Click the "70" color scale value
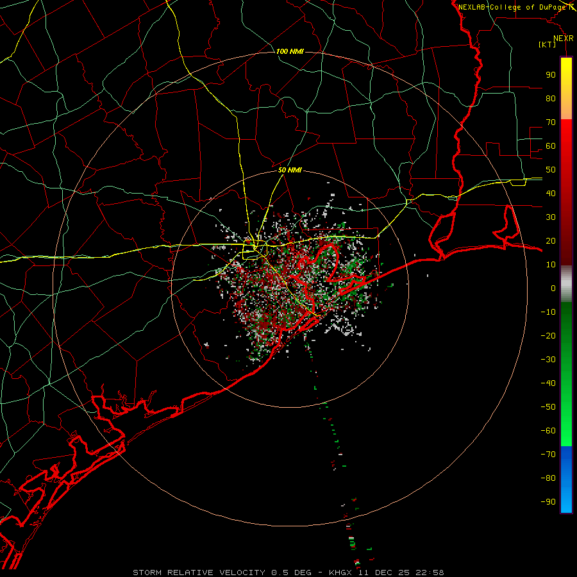Screen dimensions: 577x577 point(551,122)
